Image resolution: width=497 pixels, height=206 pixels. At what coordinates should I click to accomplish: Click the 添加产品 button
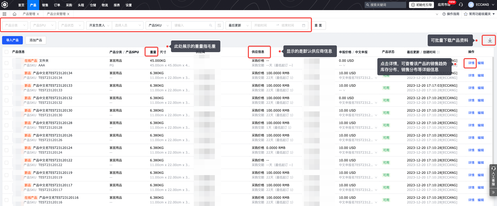point(36,40)
